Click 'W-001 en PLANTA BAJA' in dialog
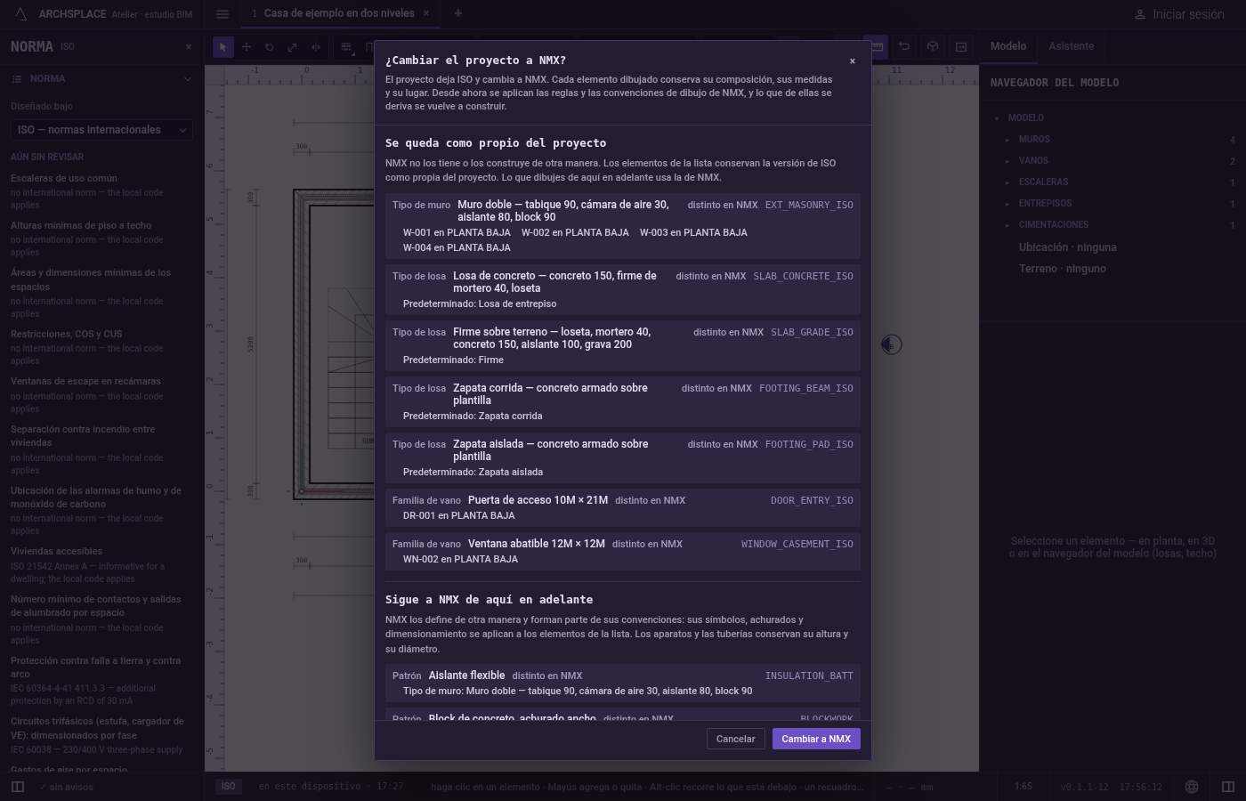This screenshot has height=801, width=1246. click(x=457, y=233)
